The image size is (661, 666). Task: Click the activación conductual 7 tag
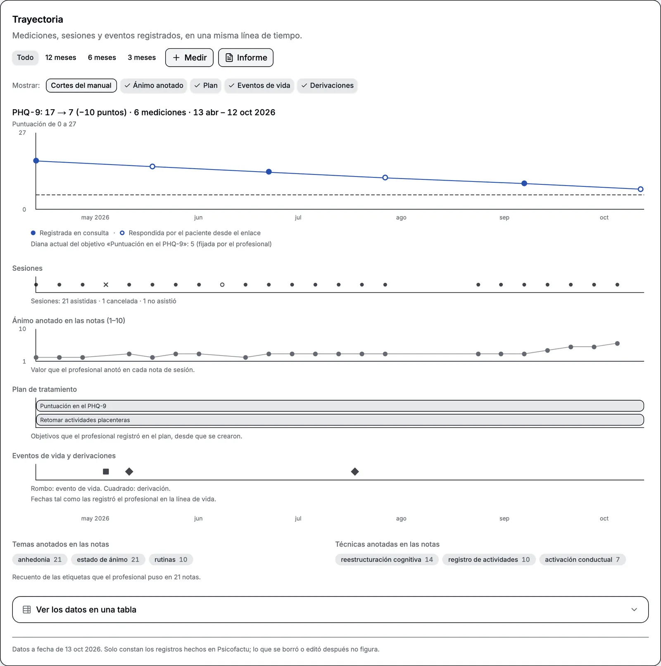(x=583, y=560)
